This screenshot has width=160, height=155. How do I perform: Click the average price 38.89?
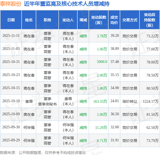(x=115, y=49)
